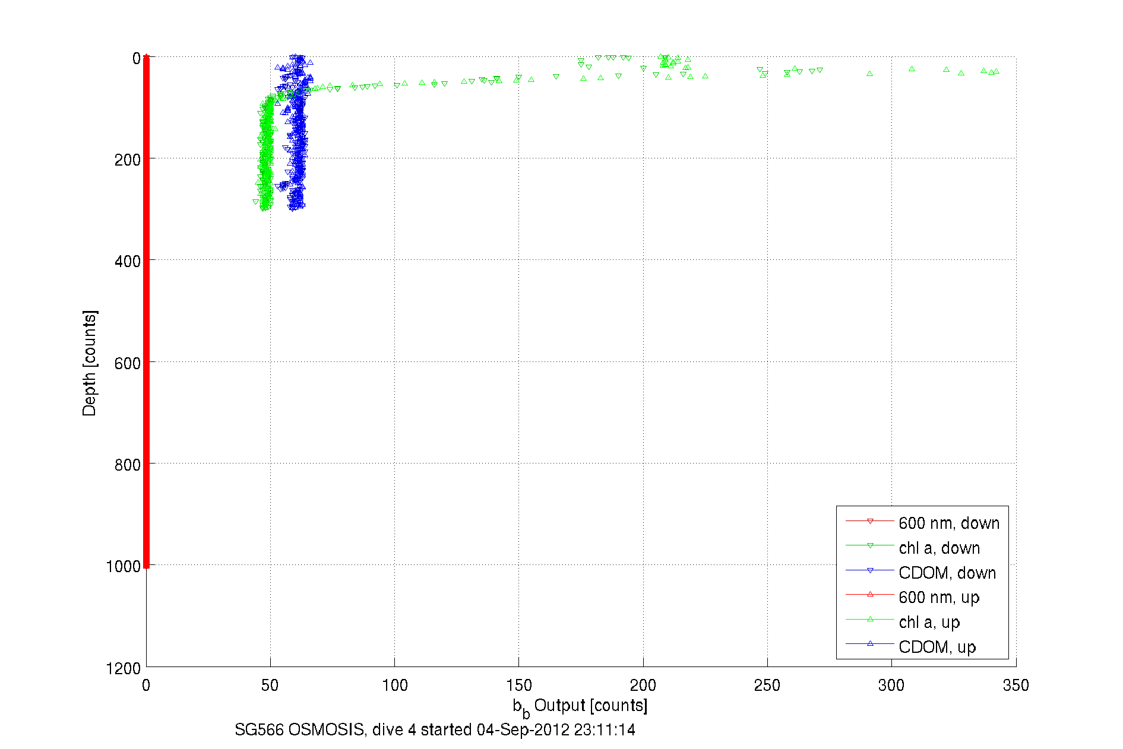Click the x-axis tick label 250
The height and width of the screenshot is (749, 1123).
[x=767, y=685]
